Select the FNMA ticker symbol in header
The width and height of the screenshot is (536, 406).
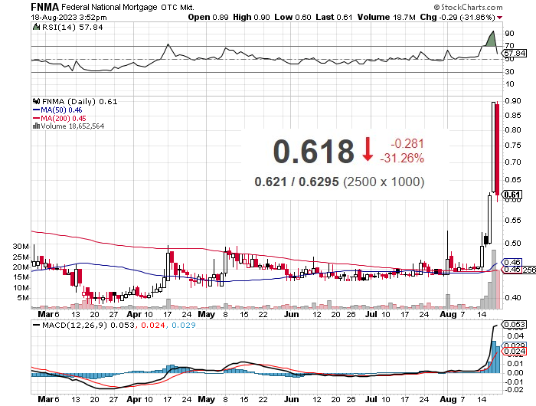44,7
